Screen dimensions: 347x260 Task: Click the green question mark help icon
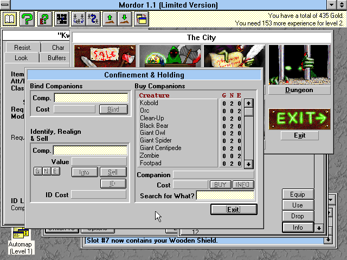27,19
